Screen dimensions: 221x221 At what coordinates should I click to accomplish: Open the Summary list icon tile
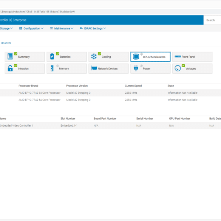(x=10, y=56)
